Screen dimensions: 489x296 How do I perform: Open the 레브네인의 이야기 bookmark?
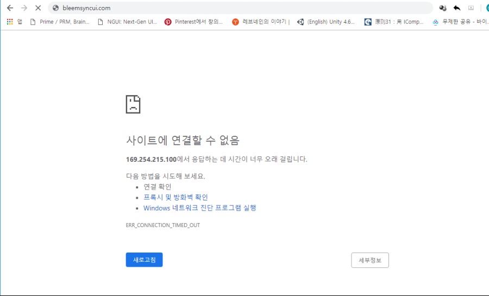(x=261, y=22)
